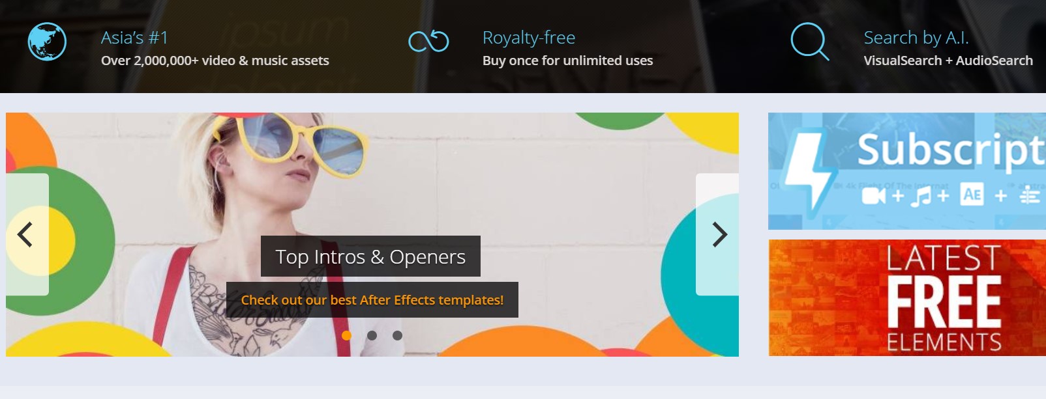
Task: Advance carousel with right arrow
Action: coord(717,234)
